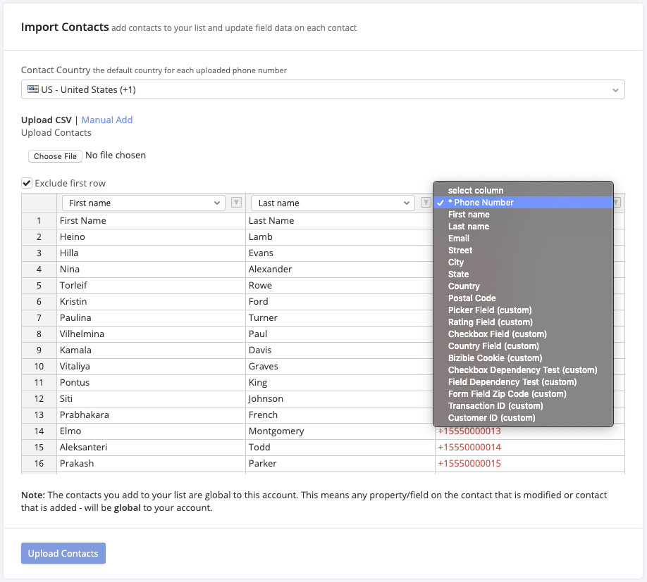The width and height of the screenshot is (647, 582).
Task: Pick Customer ID (custom) in dropdown list
Action: point(491,418)
